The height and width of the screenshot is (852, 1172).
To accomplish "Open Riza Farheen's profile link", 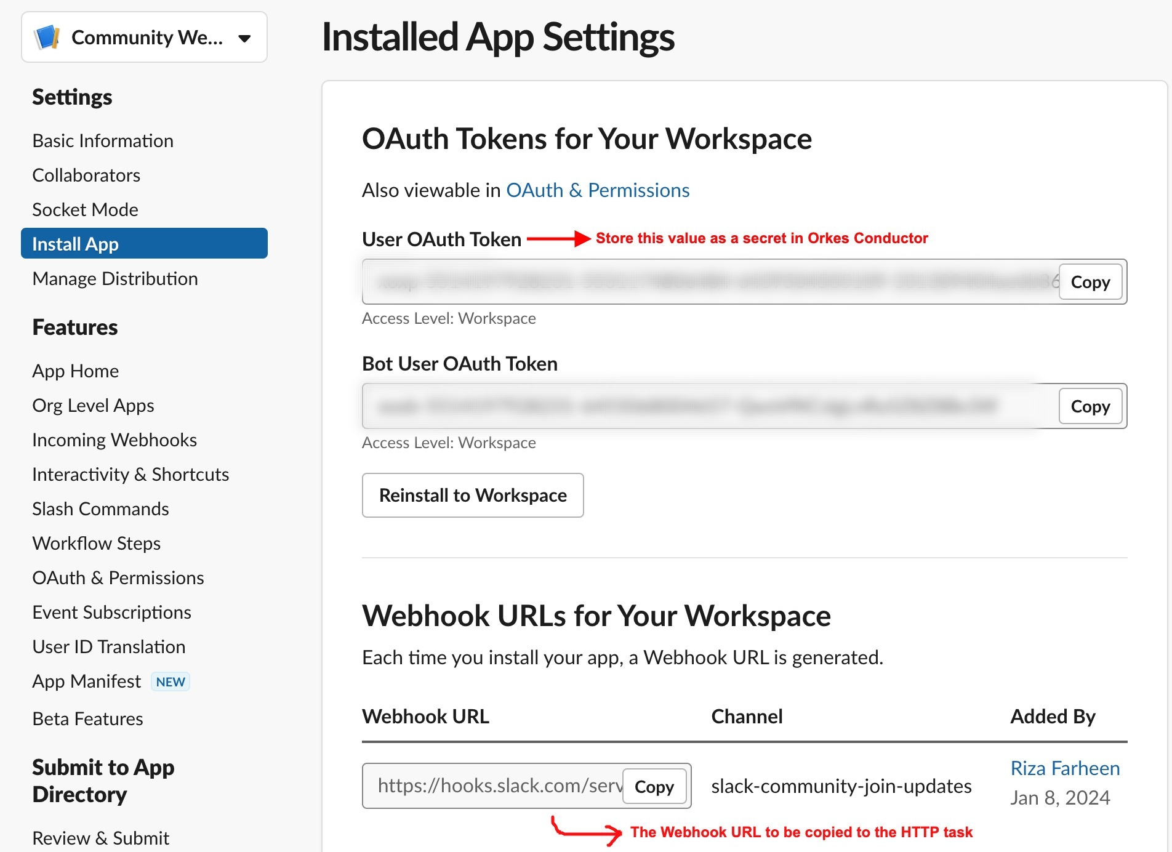I will coord(1064,768).
